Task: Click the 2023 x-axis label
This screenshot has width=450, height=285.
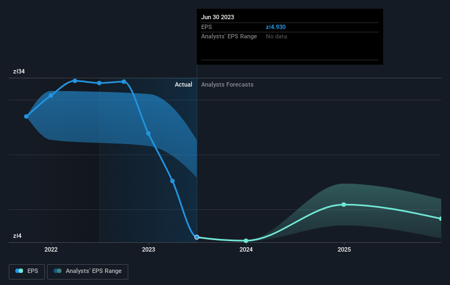Action: [149, 250]
